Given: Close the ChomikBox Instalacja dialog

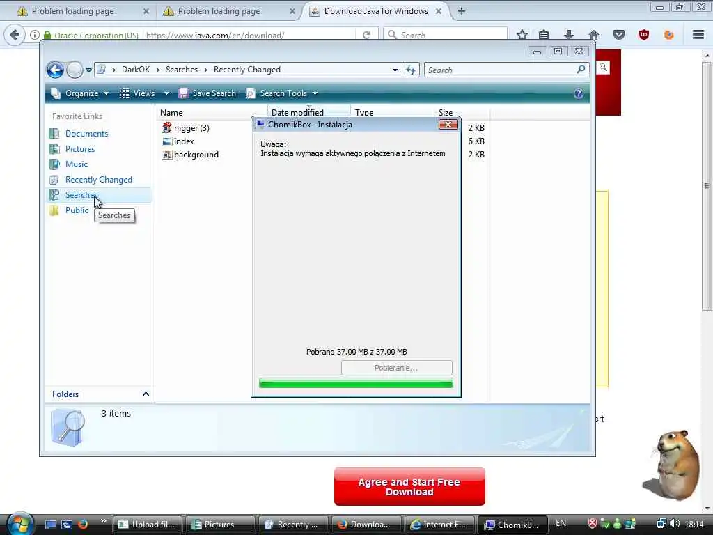Looking at the screenshot, I should 448,124.
